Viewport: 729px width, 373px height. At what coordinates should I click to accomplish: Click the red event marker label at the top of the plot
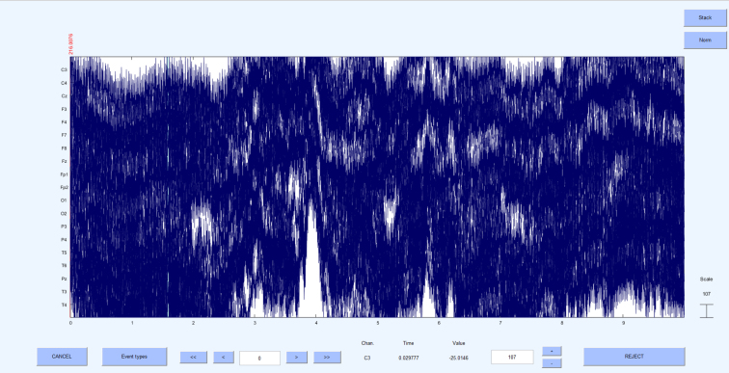[x=70, y=44]
